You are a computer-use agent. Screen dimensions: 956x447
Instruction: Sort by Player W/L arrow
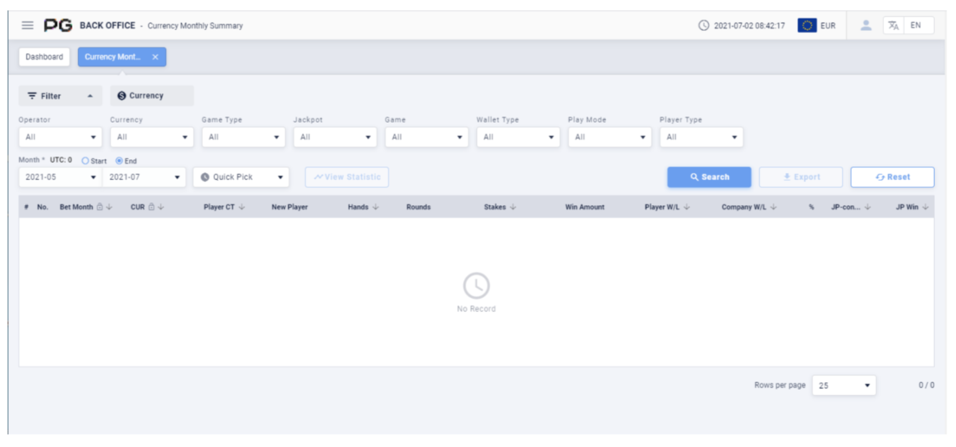687,207
